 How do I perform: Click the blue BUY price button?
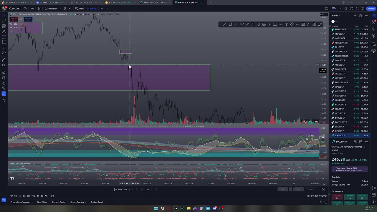coord(28,19)
